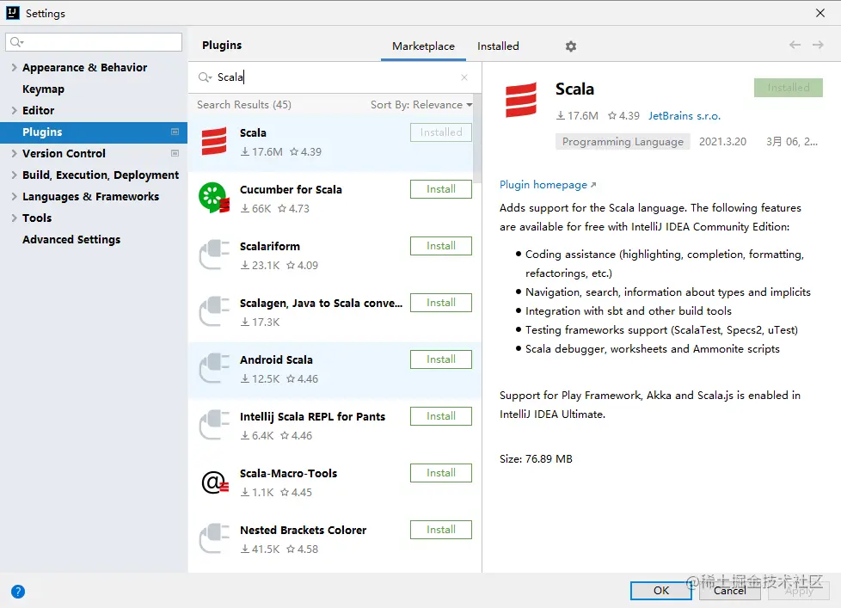Click the Programming Language tag
Screen dimensions: 841x608
click(623, 142)
